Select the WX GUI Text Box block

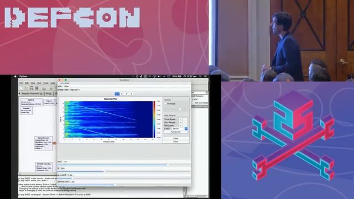pyautogui.click(x=44, y=167)
